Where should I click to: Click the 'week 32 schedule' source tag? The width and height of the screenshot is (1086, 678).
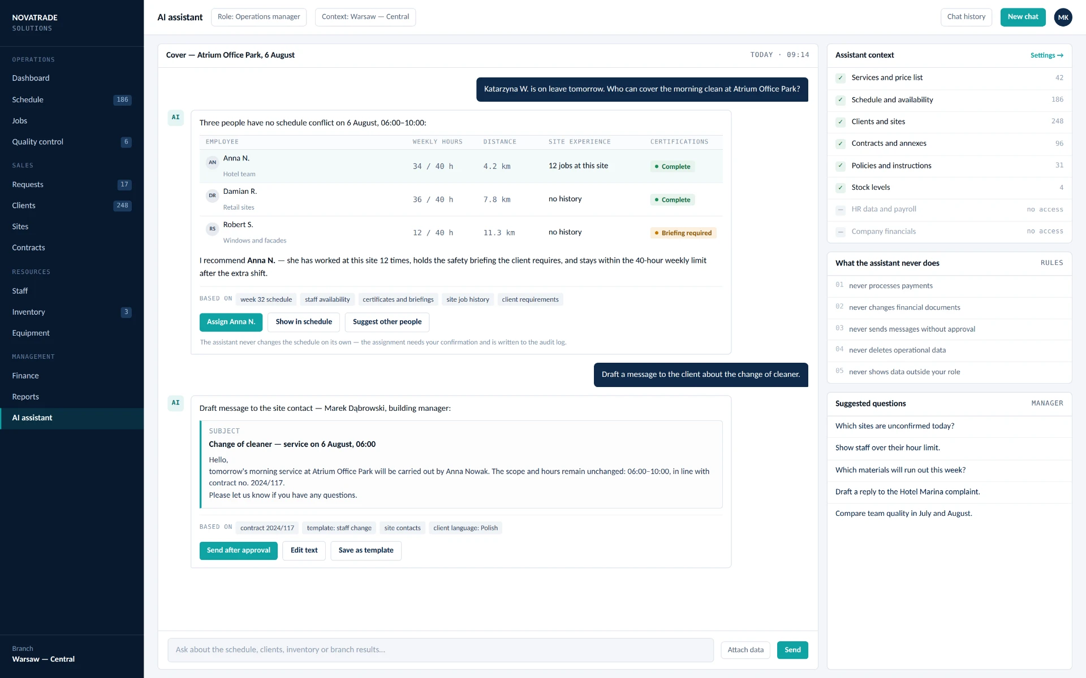(266, 299)
